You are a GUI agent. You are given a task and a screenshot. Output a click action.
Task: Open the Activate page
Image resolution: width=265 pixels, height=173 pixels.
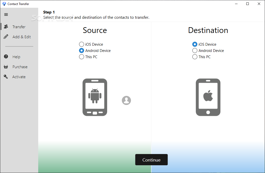(x=19, y=77)
